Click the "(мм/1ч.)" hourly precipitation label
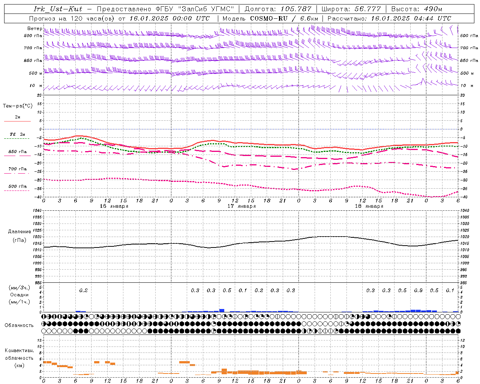 coord(19,302)
